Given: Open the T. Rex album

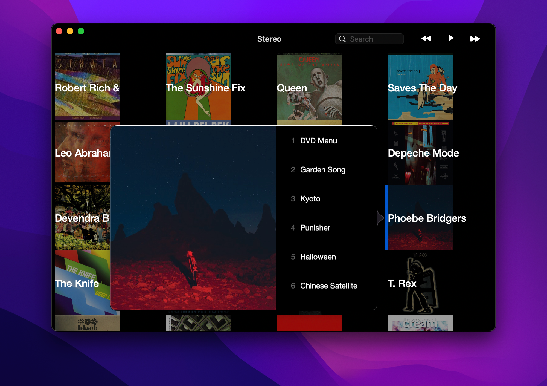Looking at the screenshot, I should tap(420, 283).
